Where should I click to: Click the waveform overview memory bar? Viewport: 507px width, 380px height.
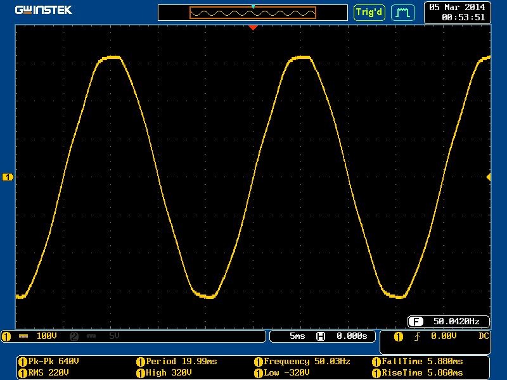tap(253, 13)
